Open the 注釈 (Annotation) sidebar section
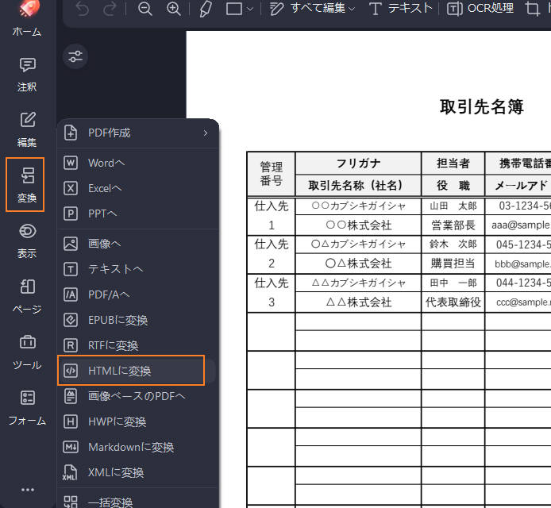The height and width of the screenshot is (508, 551). [27, 75]
